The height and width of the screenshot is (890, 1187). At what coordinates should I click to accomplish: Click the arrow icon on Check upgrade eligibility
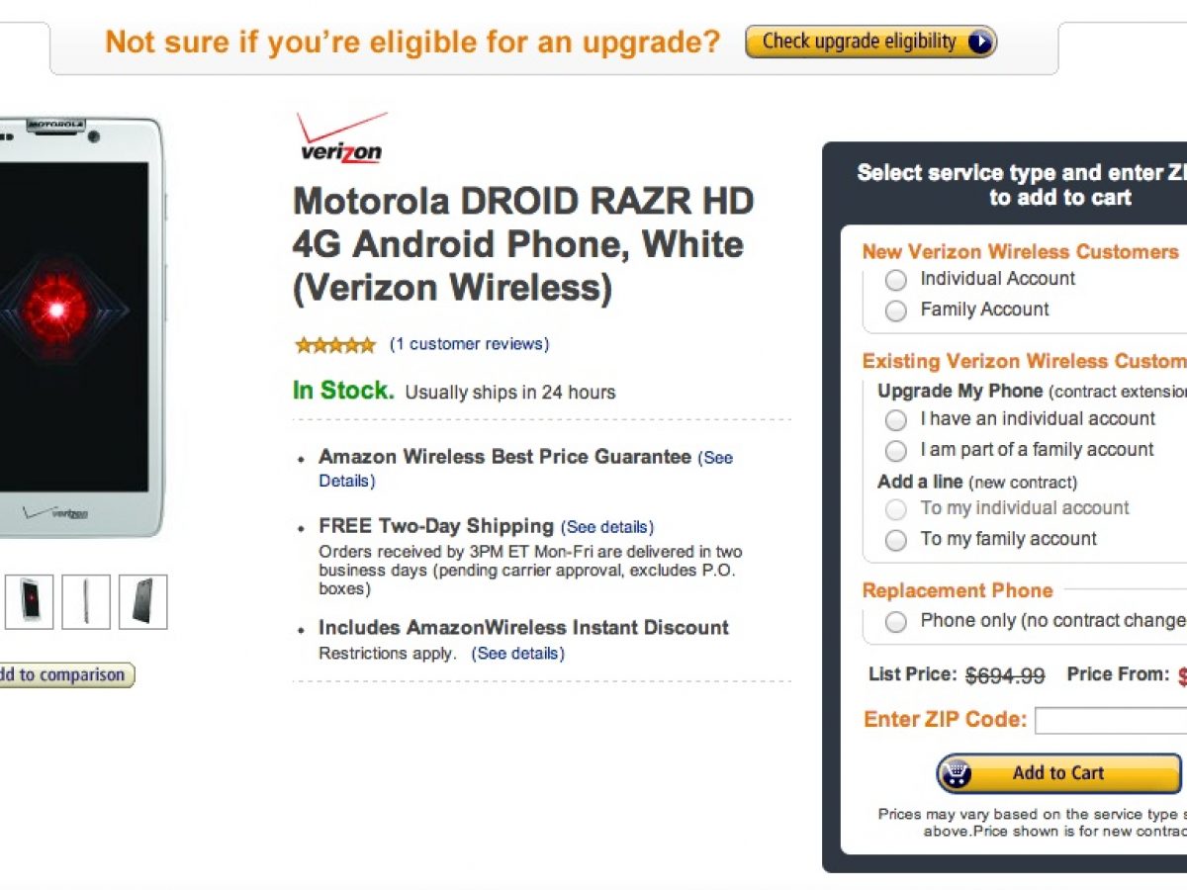(x=980, y=42)
